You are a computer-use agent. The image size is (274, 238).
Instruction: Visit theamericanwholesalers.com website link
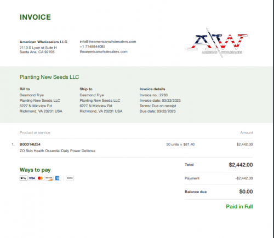tap(104, 51)
